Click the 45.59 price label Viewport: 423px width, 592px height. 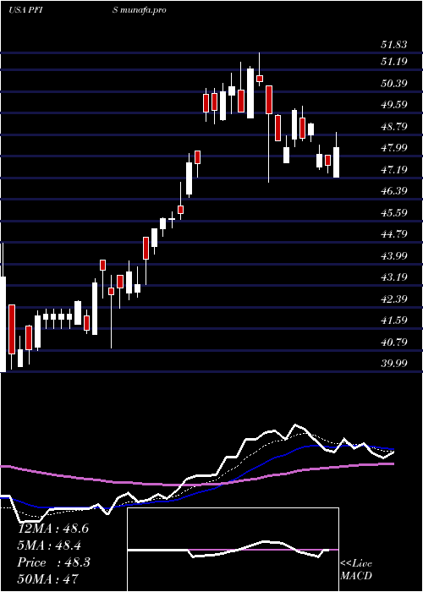pos(393,213)
